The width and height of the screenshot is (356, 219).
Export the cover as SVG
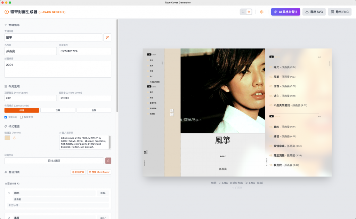tap(314, 12)
